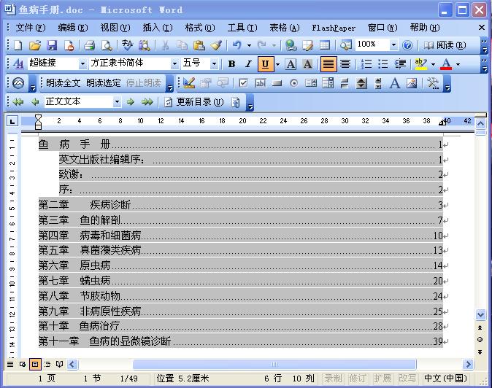
Task: Click the Format Painter brush icon
Action: (216, 45)
